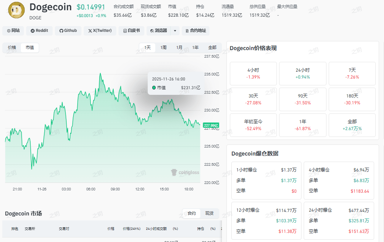Click the 现货成交额 $3.86亿 stat

(x=151, y=11)
